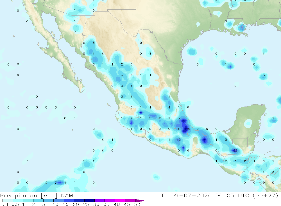The height and width of the screenshot is (206, 281).
Task: Click the 'Precipitation [mm]' title text
Action: (x=29, y=196)
